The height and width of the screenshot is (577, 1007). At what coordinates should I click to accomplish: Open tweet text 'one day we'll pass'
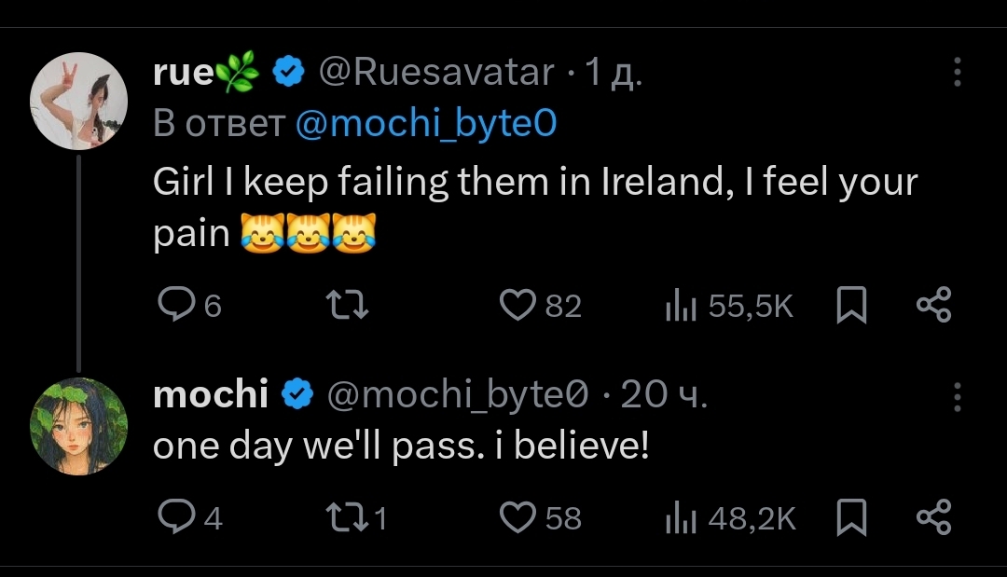click(x=400, y=446)
